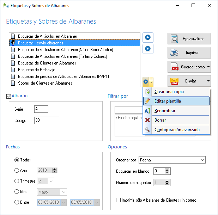Click the wrench Configuración avanzada icon

tap(147, 130)
